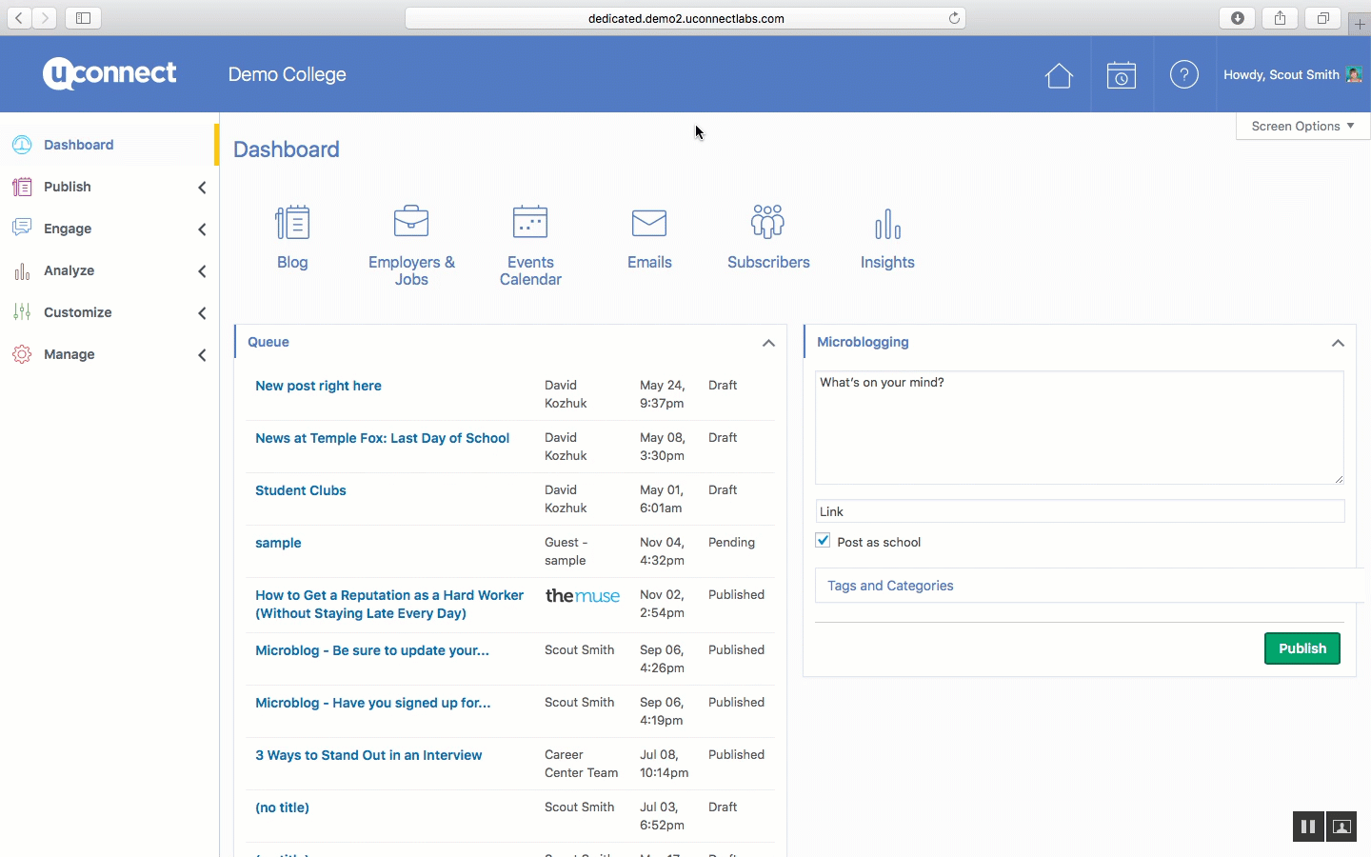Open Insights bar chart icon
The height and width of the screenshot is (857, 1371).
click(x=887, y=225)
